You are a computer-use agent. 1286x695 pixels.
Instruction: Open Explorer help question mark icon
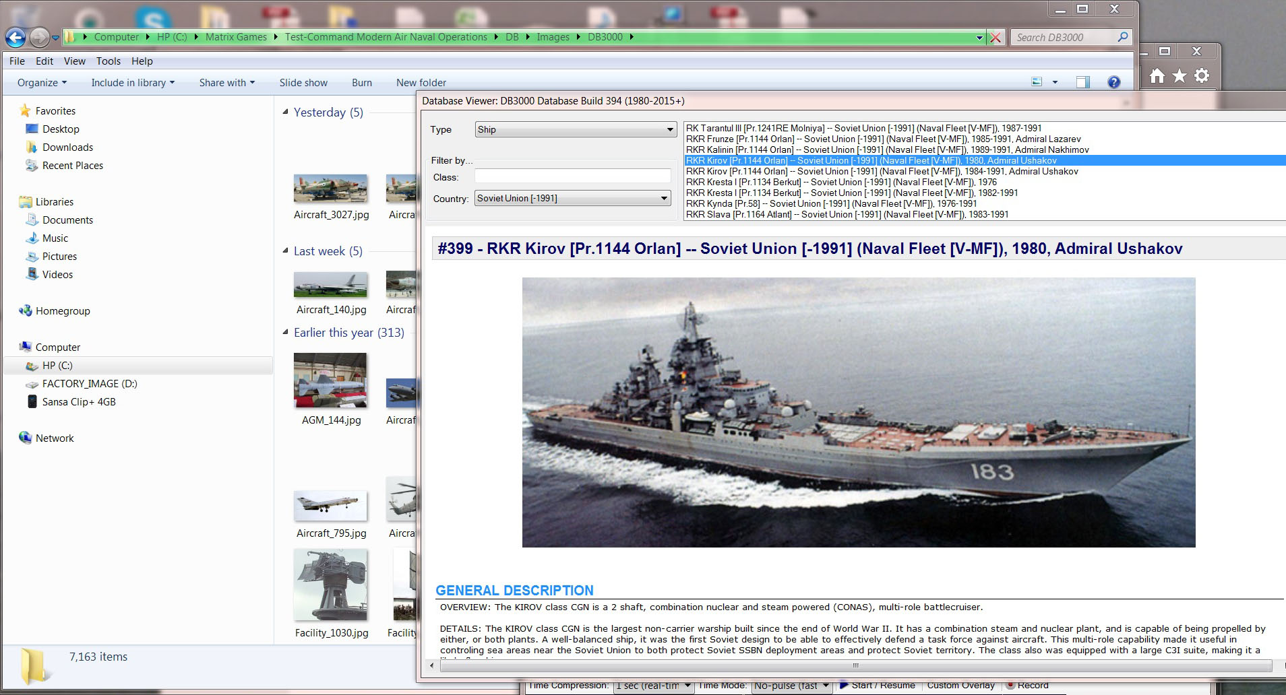pyautogui.click(x=1113, y=82)
